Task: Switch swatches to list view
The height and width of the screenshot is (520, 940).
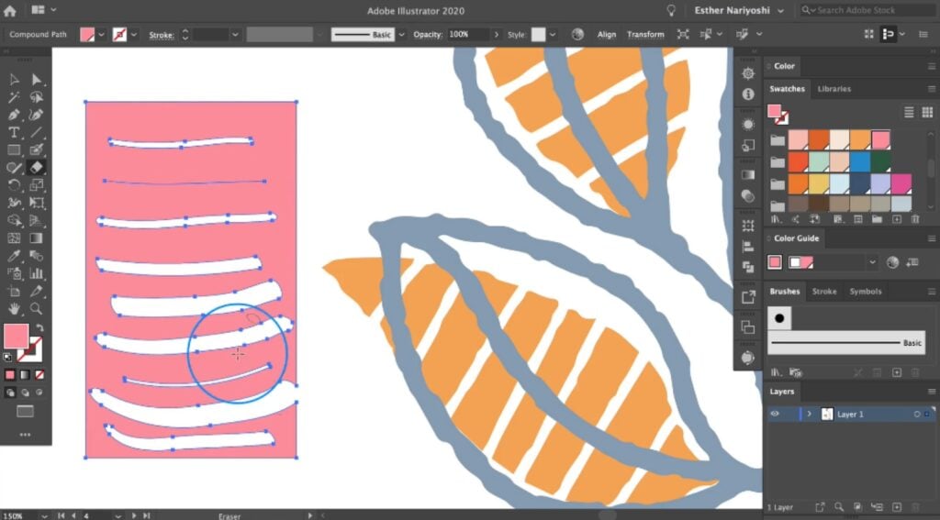Action: click(x=910, y=112)
